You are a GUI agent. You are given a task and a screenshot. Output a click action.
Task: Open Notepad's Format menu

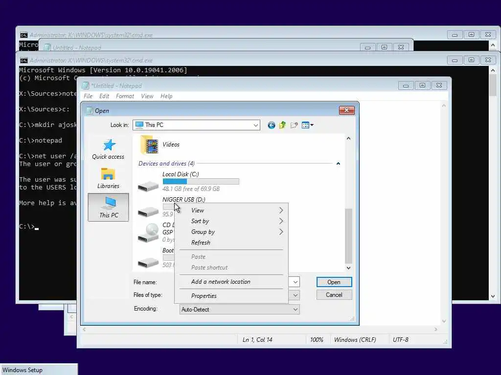click(x=125, y=96)
